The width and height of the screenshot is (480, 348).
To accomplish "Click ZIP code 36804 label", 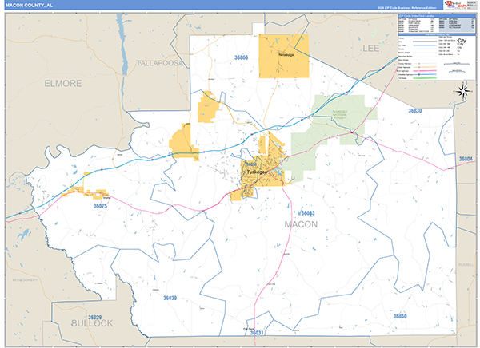I will click(x=466, y=159).
